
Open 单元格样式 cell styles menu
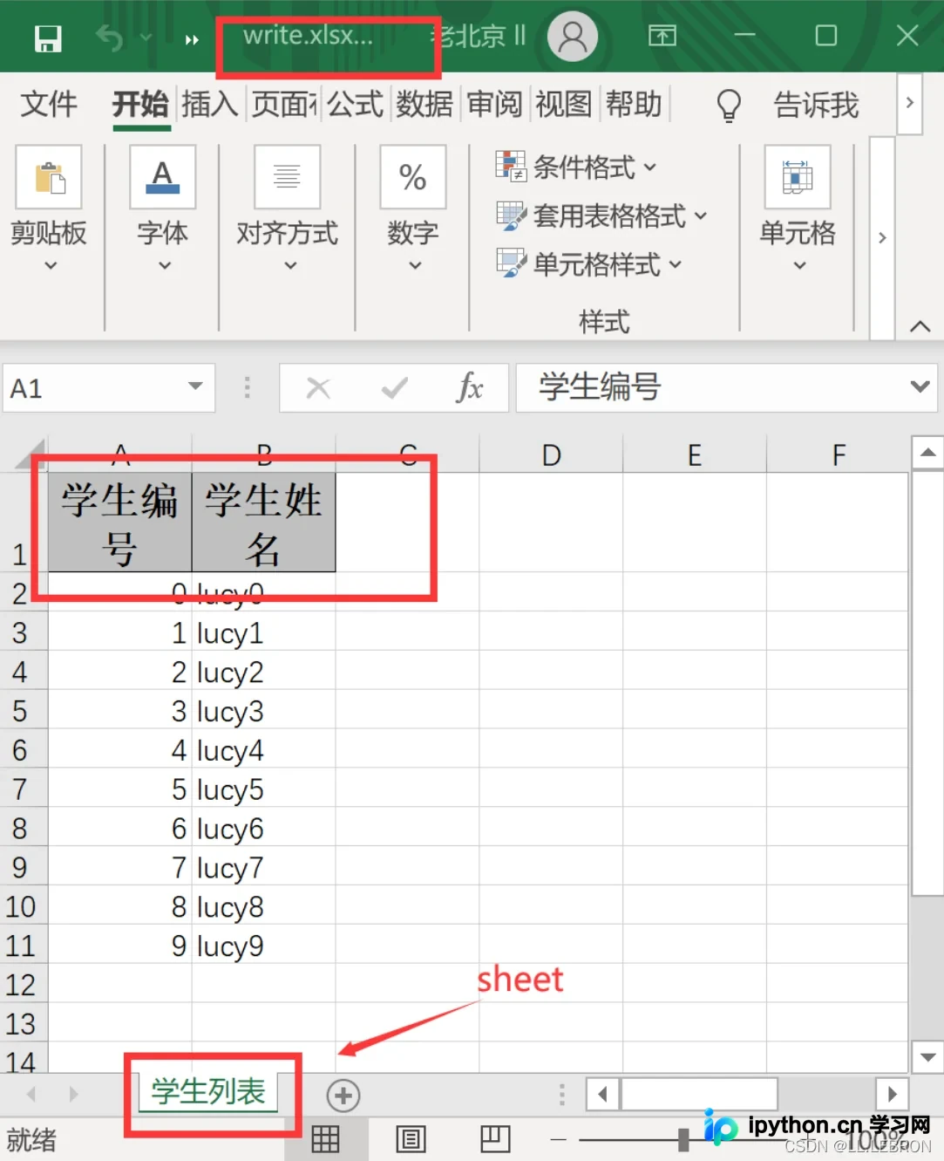[589, 263]
